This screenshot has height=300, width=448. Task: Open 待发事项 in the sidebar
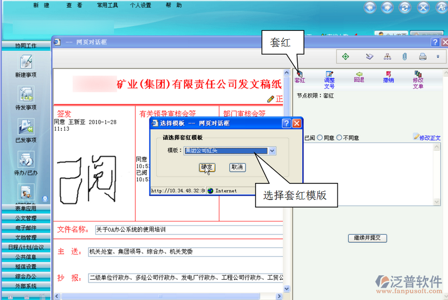click(x=26, y=98)
